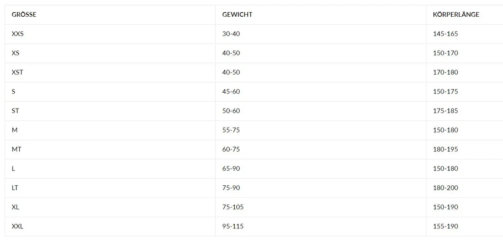
Task: Click the GRÖSSE column header
Action: [24, 15]
